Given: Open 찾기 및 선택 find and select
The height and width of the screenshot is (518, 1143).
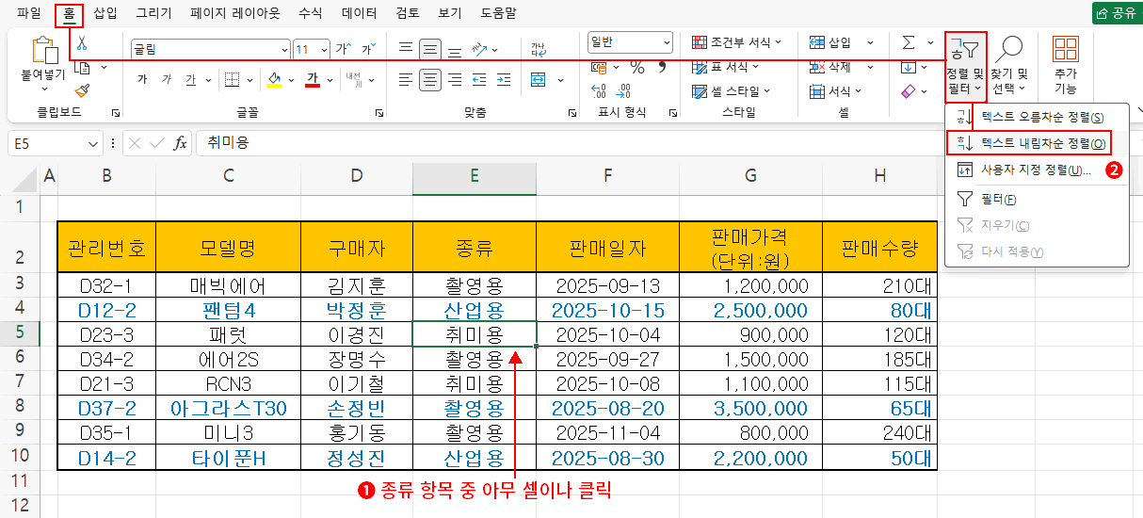Looking at the screenshot, I should [1009, 66].
